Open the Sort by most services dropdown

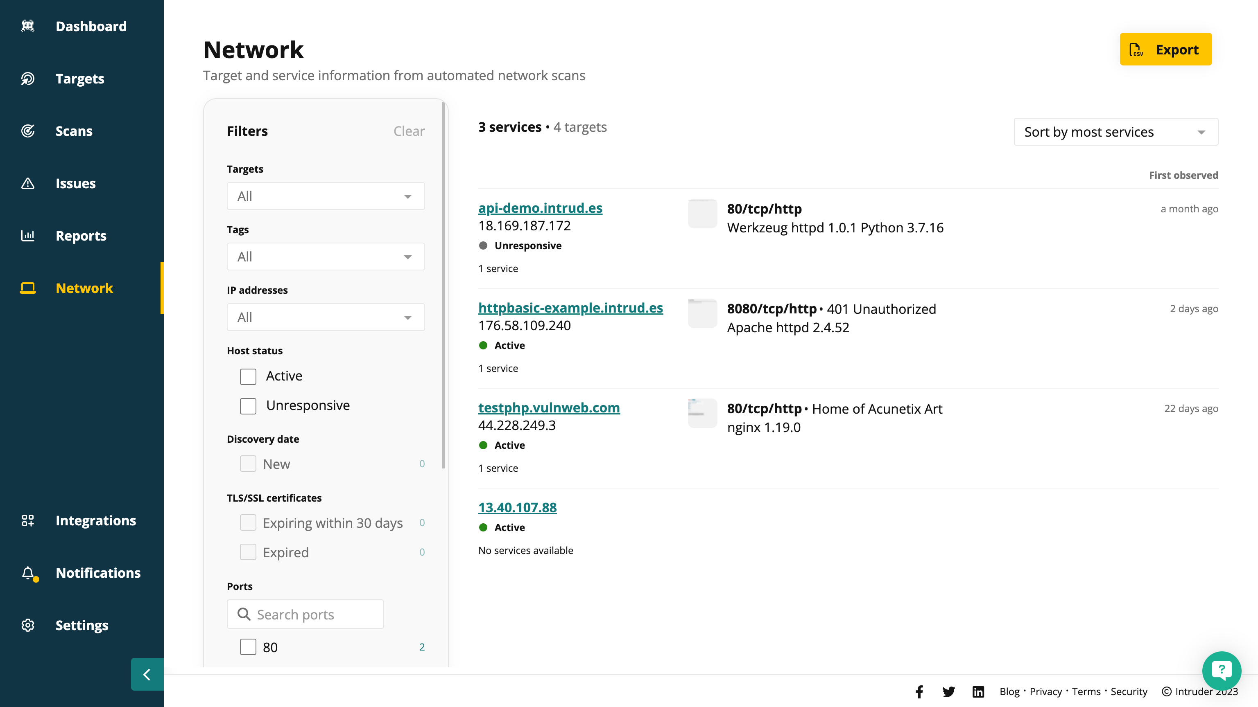pos(1115,131)
